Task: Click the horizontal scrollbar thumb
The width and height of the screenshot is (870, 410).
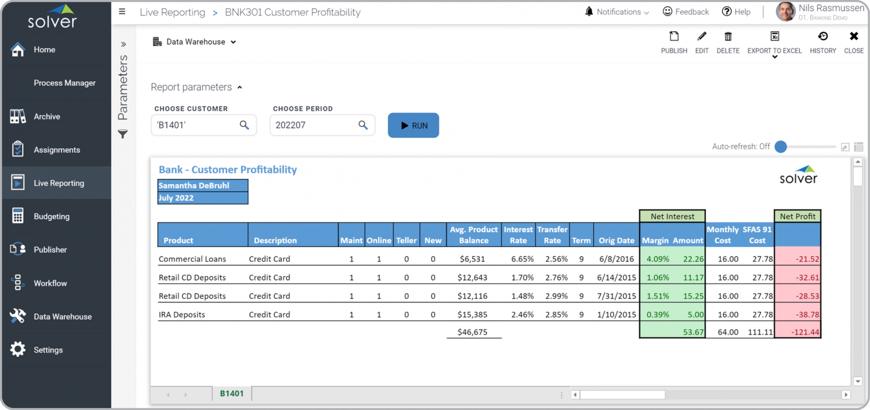Action: (x=622, y=395)
